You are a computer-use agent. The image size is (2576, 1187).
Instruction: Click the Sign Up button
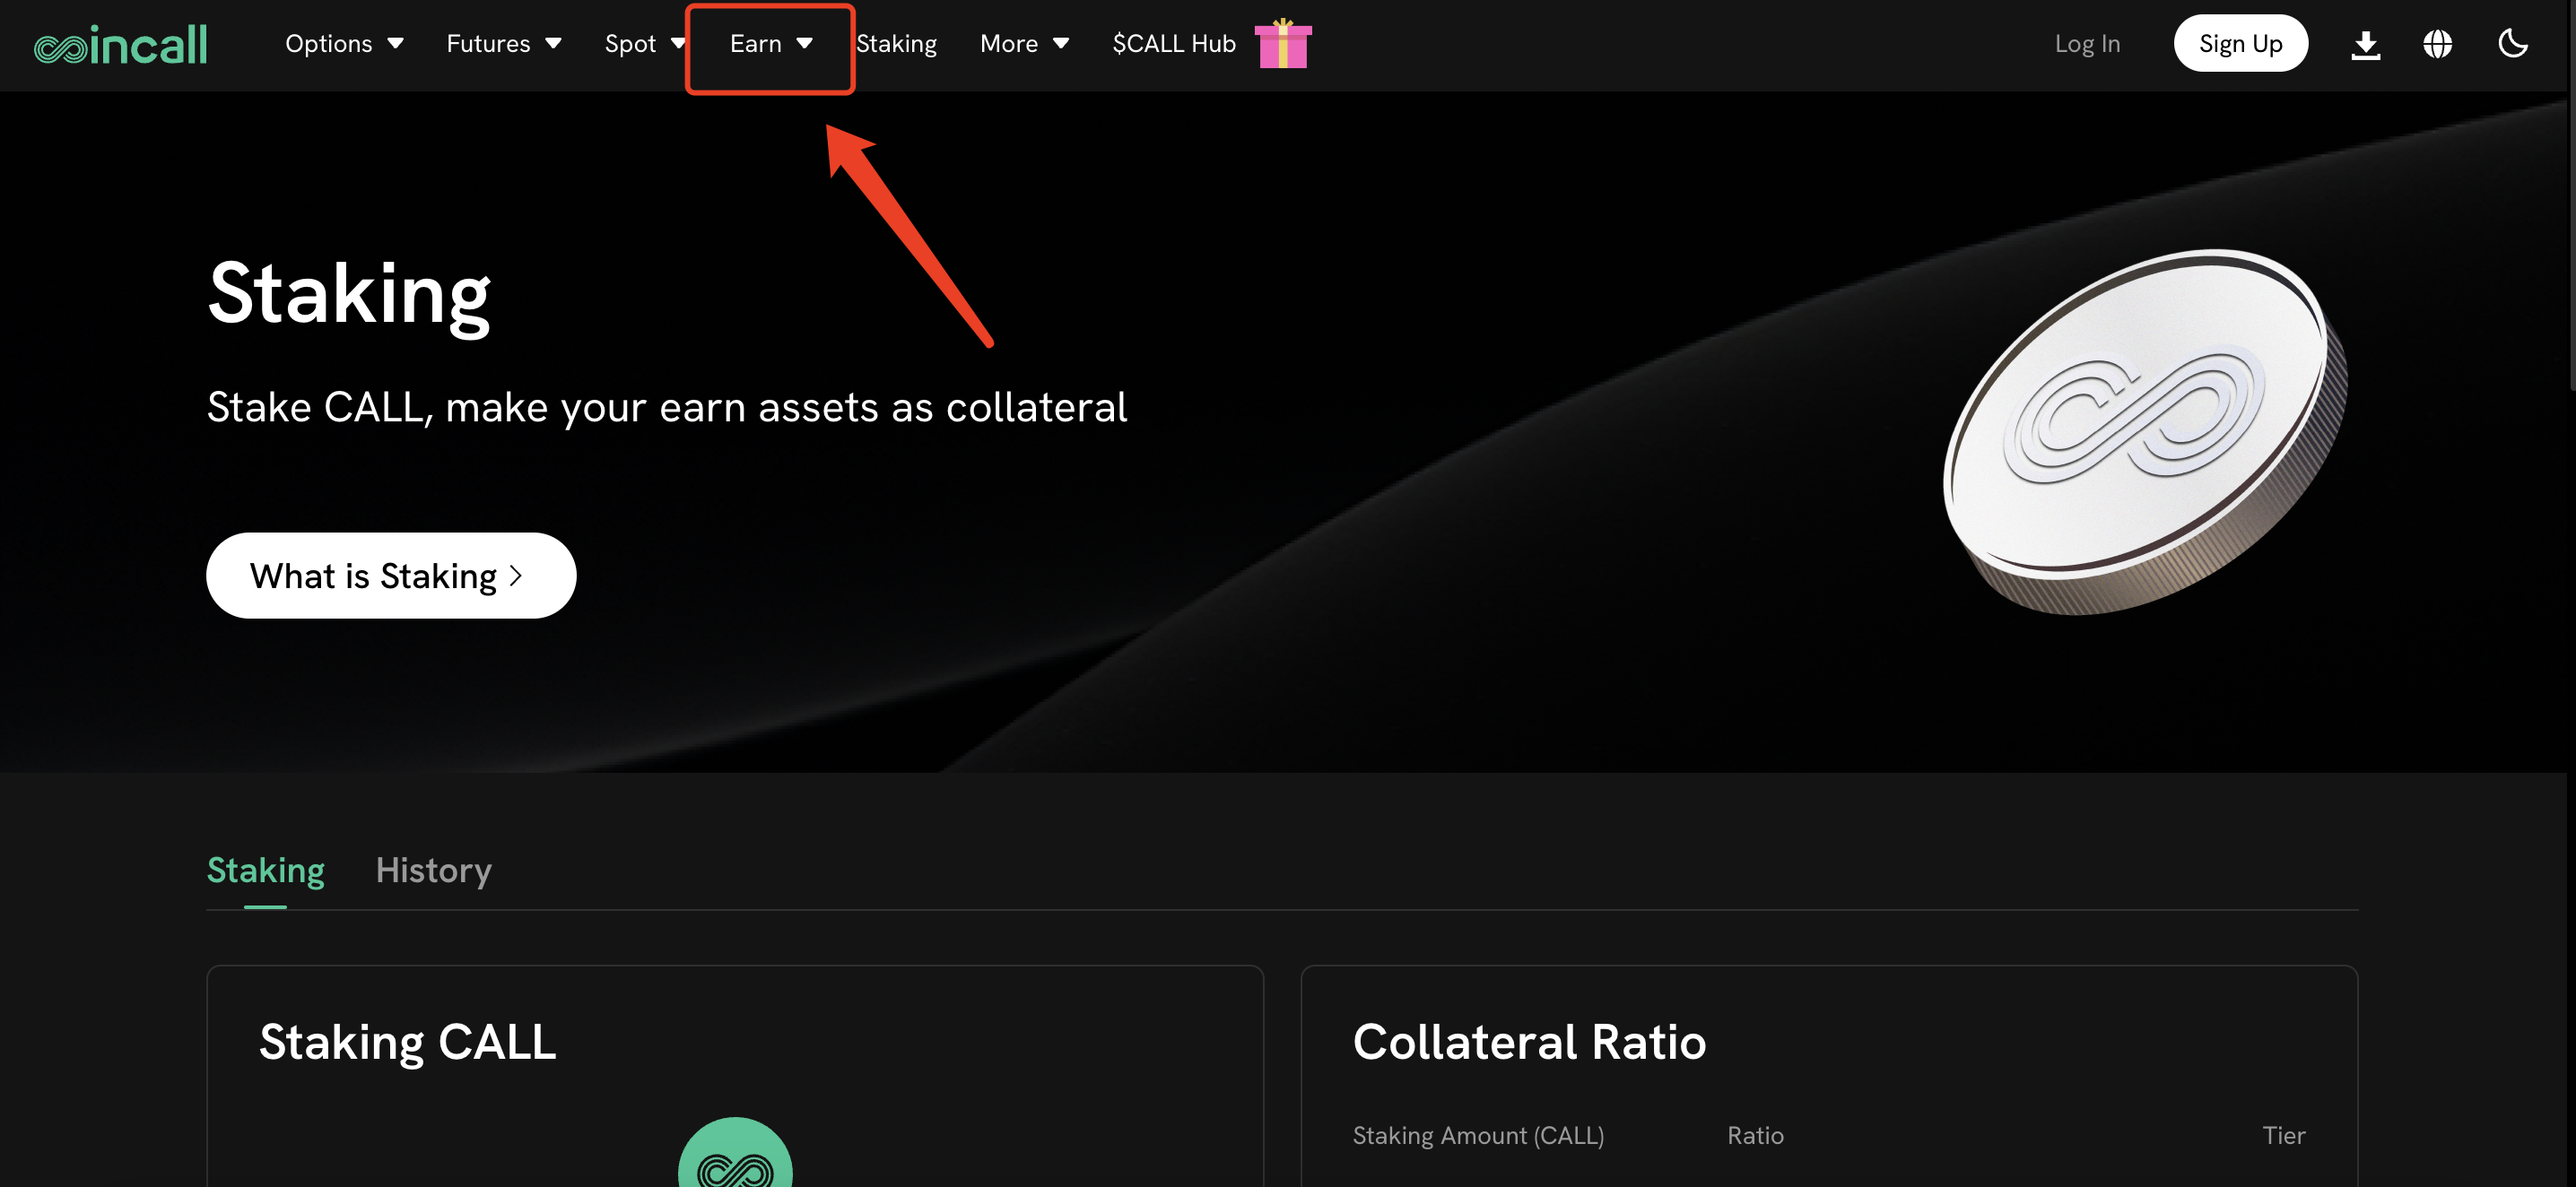tap(2240, 44)
